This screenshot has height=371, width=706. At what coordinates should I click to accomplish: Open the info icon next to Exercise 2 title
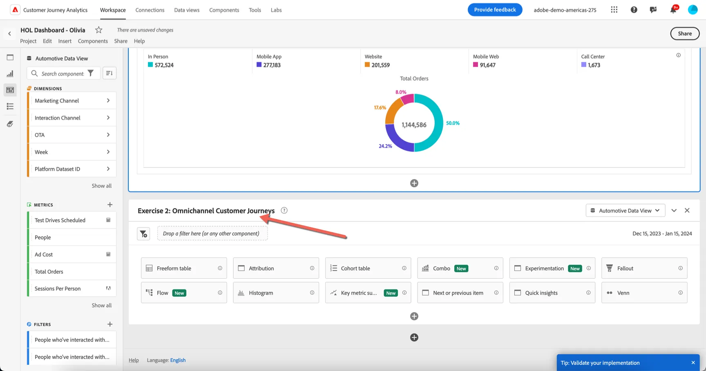click(284, 211)
